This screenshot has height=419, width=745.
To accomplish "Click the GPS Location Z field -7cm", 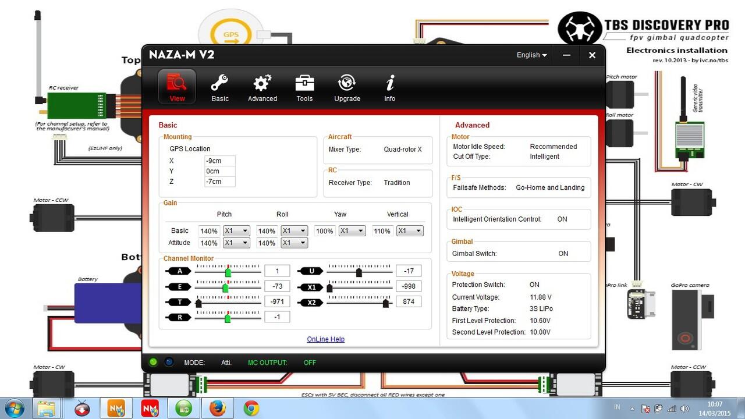I will (x=220, y=182).
